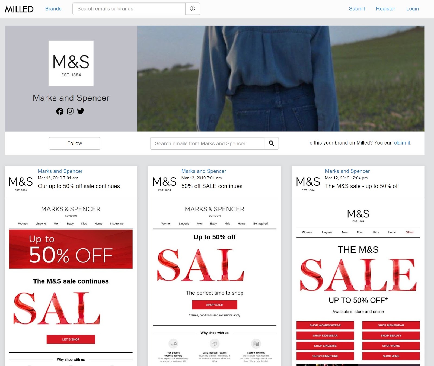Go to Login
Screen dimensions: 434x366
pos(412,9)
